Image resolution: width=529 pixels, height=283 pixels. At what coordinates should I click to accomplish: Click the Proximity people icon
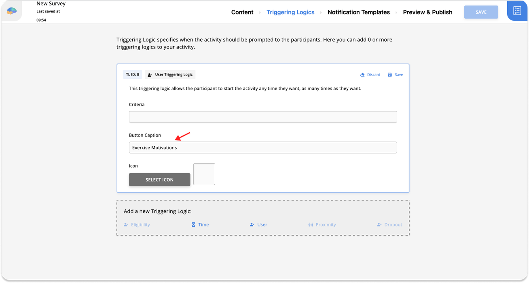[x=311, y=225]
